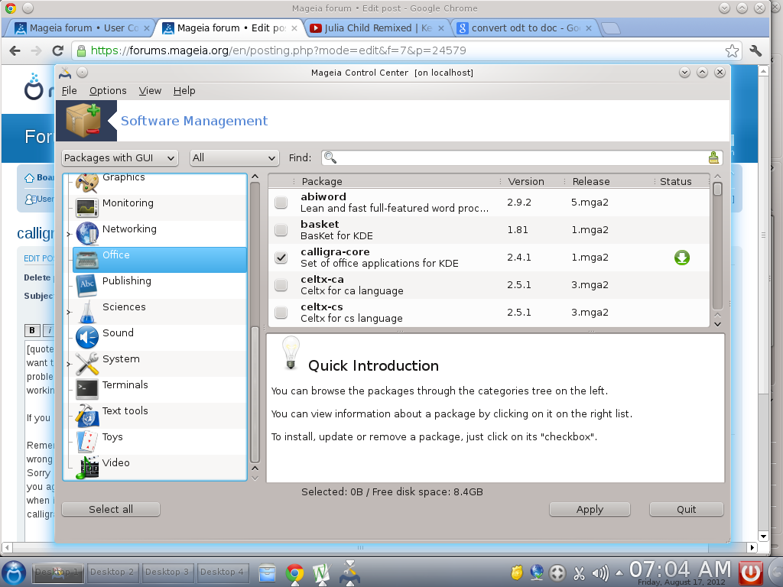
Task: Click the red power button in panel
Action: [x=751, y=572]
